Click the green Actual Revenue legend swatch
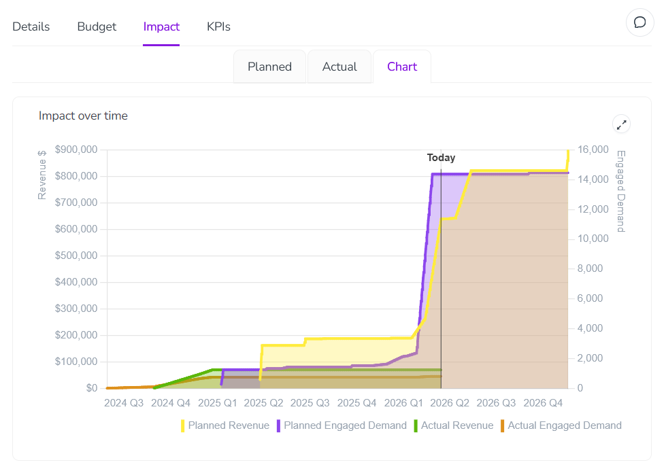The image size is (666, 471). [416, 426]
